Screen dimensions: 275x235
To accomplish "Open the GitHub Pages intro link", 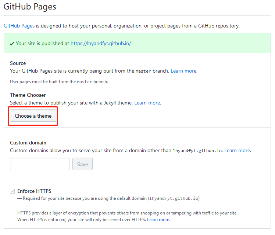I will [19, 26].
